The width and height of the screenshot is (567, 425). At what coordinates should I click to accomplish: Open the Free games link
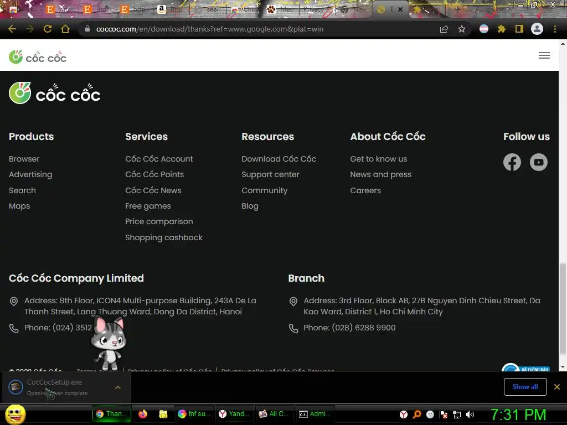coord(148,206)
